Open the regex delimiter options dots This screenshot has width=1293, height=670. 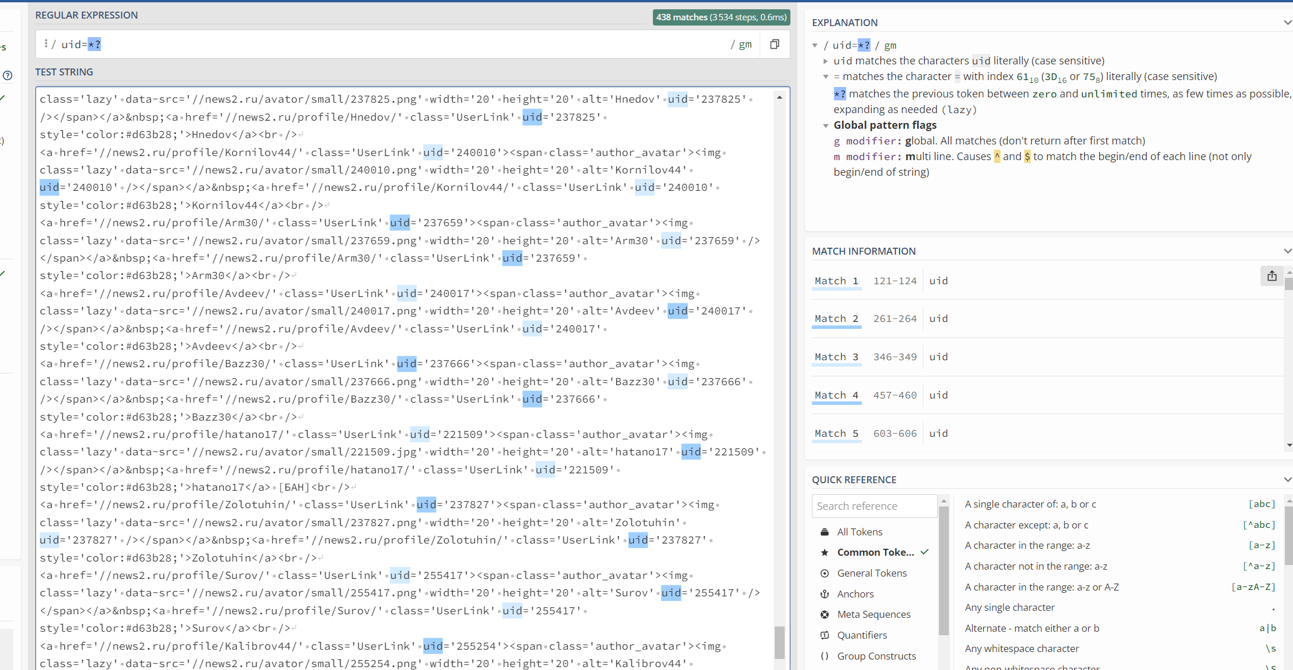pyautogui.click(x=46, y=44)
